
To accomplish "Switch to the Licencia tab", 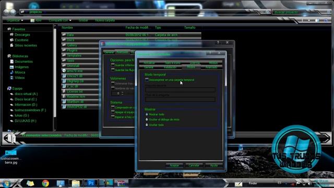I will (x=195, y=63).
